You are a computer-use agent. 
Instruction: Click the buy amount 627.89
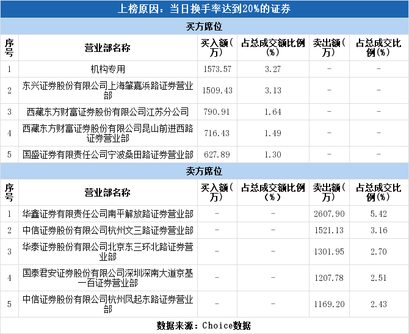coord(217,154)
